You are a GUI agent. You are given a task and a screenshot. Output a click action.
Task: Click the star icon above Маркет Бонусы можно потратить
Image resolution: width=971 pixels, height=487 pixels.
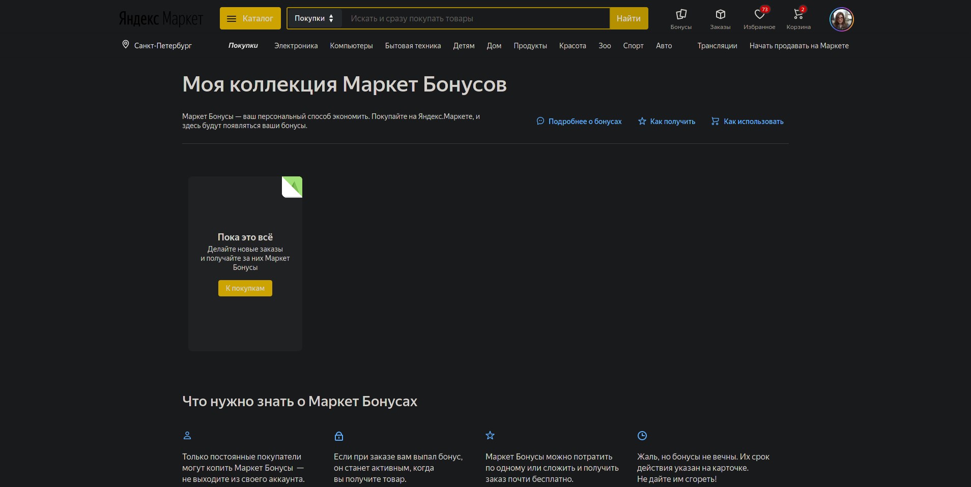tap(490, 435)
